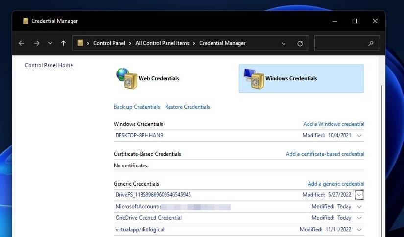Click the search box in Control Panel
Image resolution: width=404 pixels, height=237 pixels.
pos(347,43)
